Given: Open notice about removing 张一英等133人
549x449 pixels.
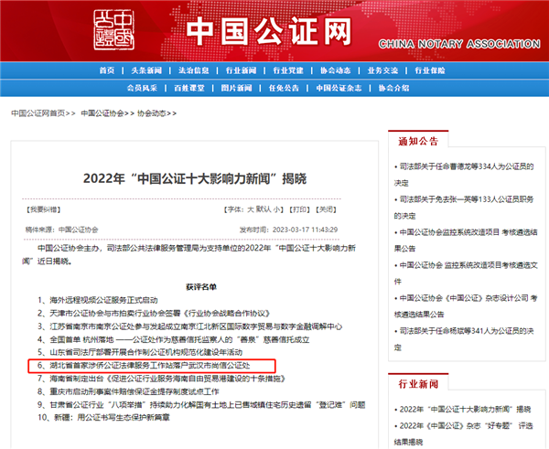Looking at the screenshot, I should coord(464,208).
